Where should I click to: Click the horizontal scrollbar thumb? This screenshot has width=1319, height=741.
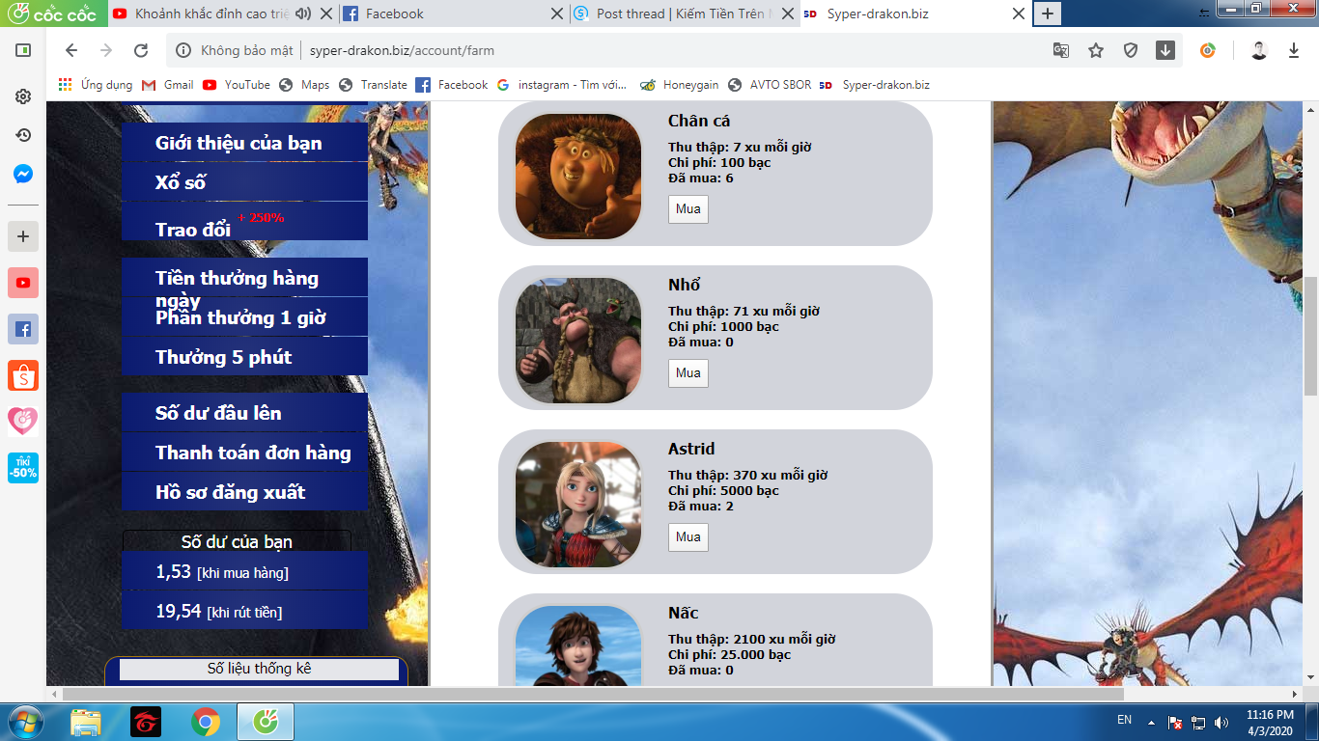[593, 694]
